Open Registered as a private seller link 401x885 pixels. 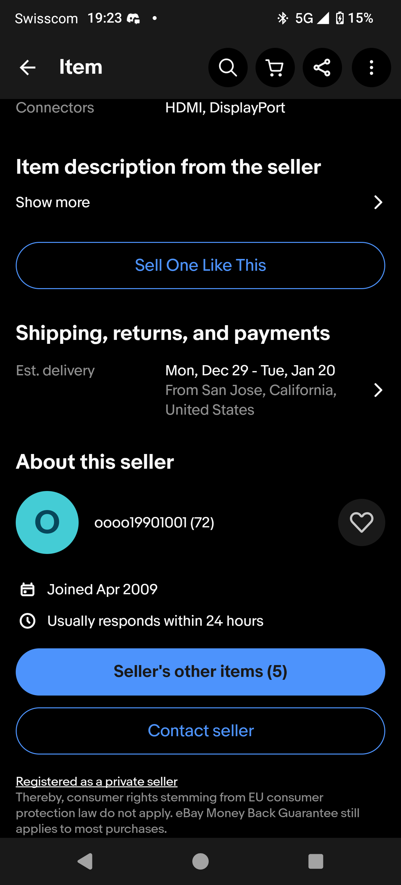point(96,782)
